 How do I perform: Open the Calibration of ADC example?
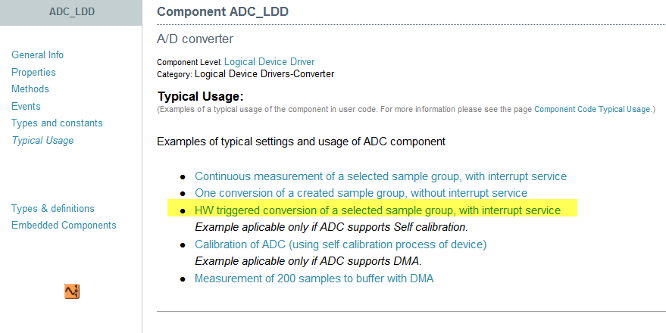click(x=340, y=244)
